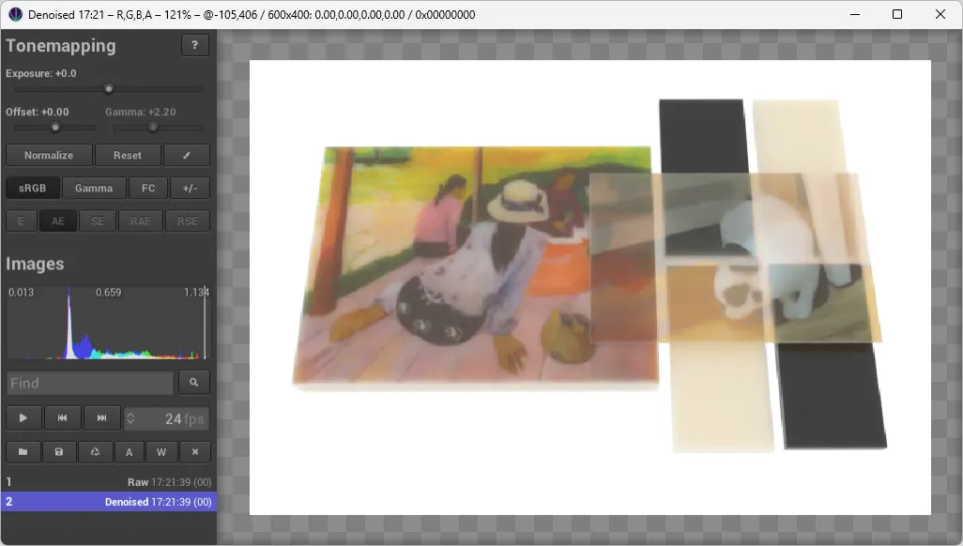Select the Denoised image in the list

(x=108, y=501)
